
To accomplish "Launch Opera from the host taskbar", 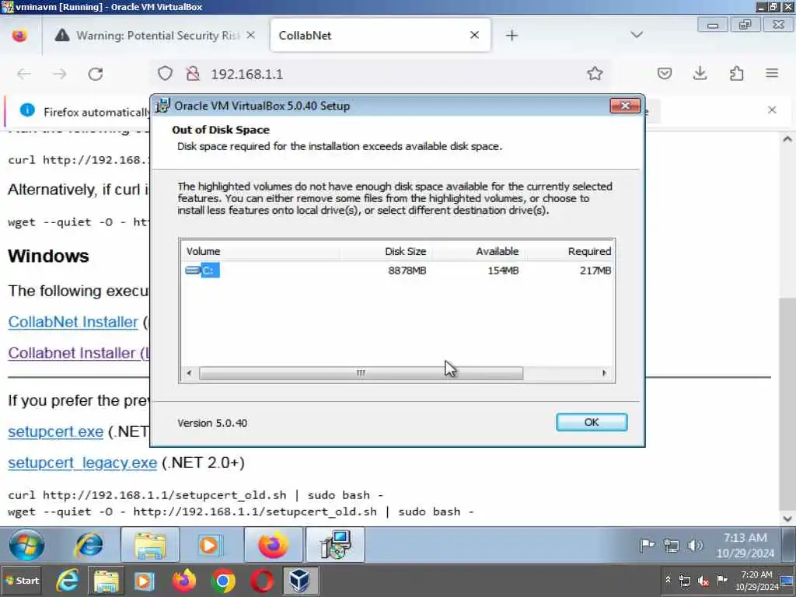I will coord(261,580).
